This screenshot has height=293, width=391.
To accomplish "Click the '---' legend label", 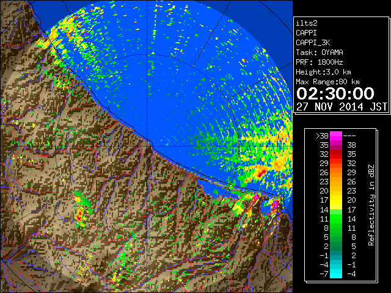I will pos(349,136).
